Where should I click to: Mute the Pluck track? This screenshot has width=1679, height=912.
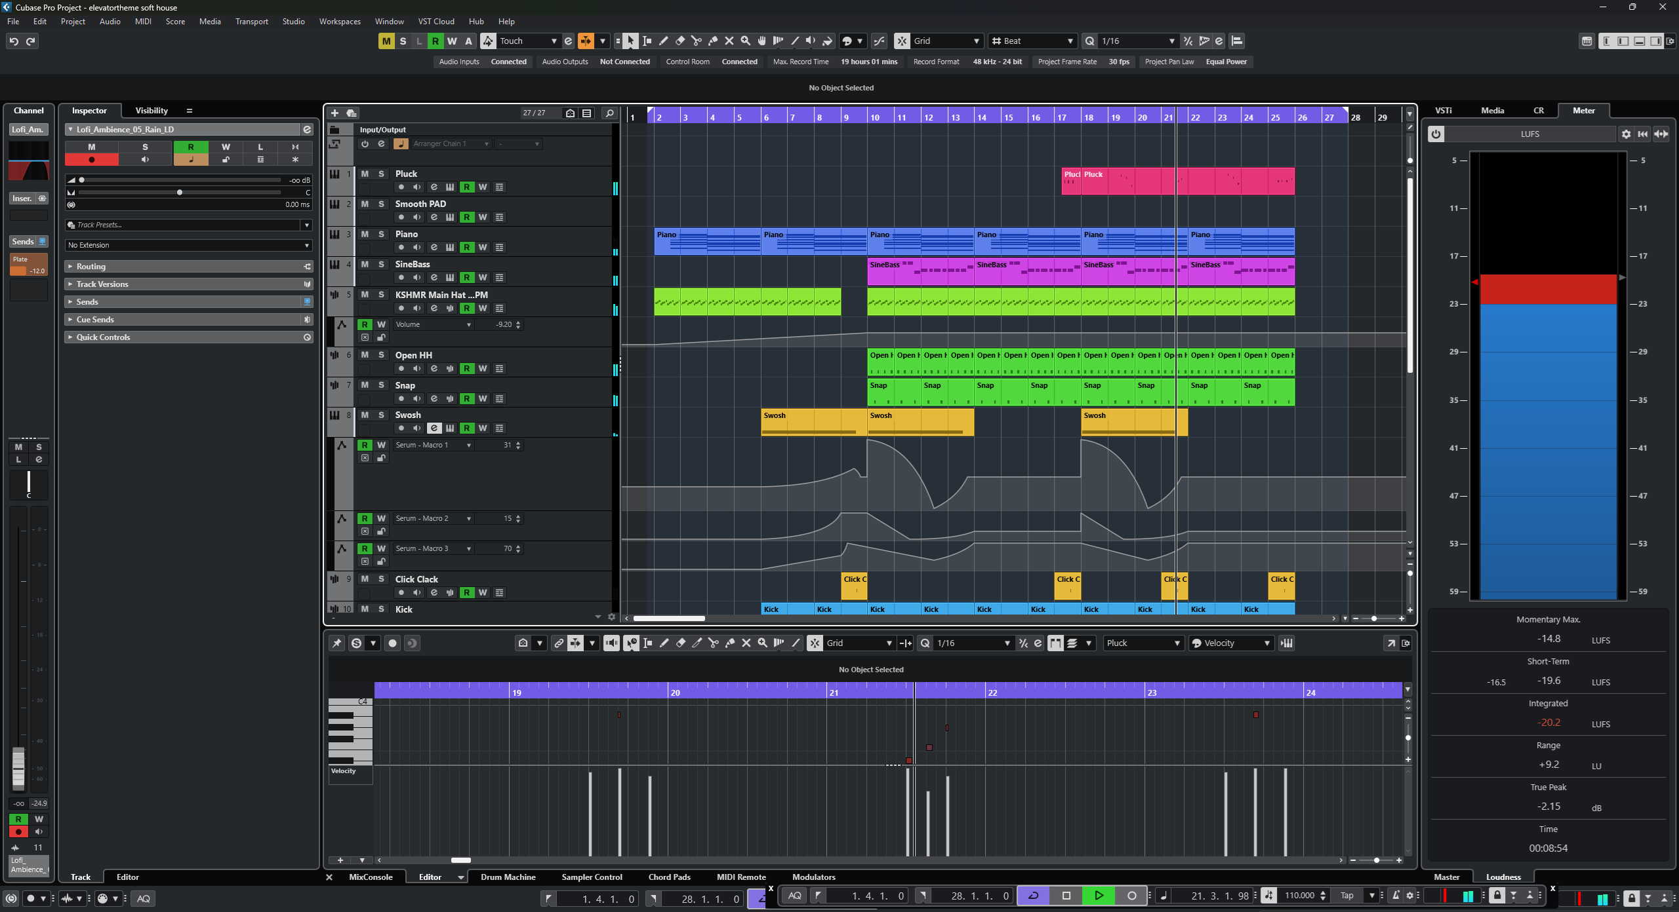coord(365,174)
